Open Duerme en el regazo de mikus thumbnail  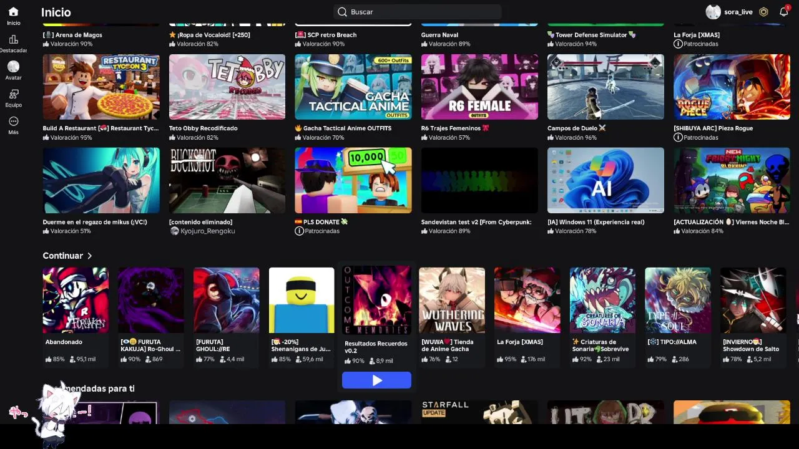[x=101, y=180]
